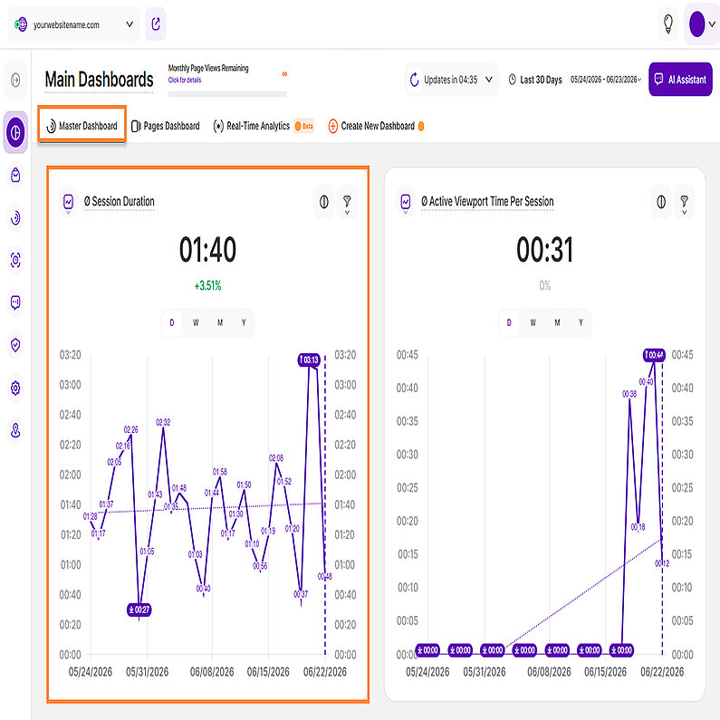Click the 'Click for details' link
This screenshot has height=720, width=720.
(184, 80)
